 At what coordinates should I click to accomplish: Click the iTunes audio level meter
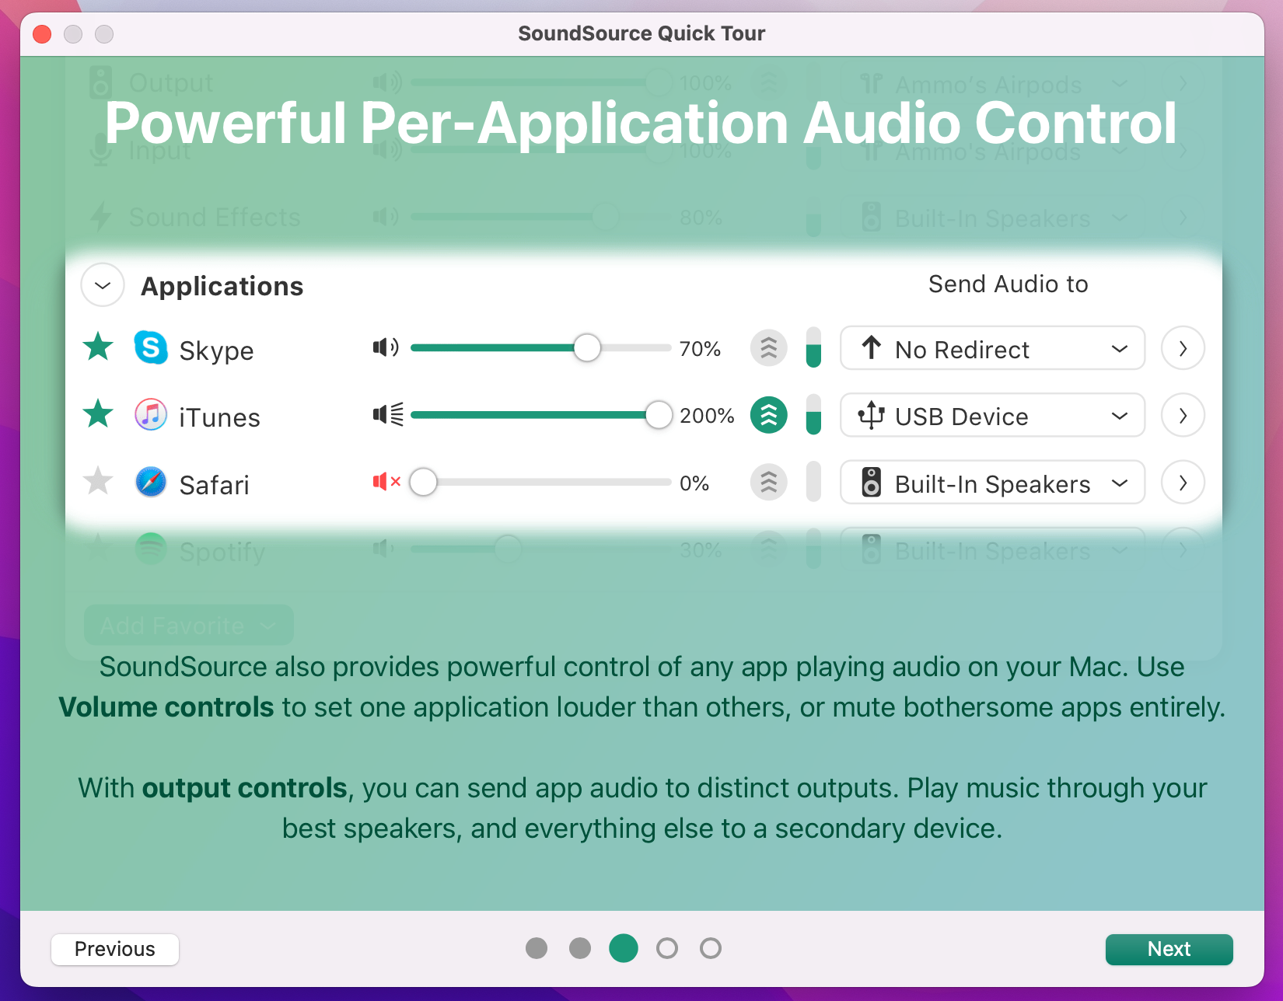click(813, 415)
